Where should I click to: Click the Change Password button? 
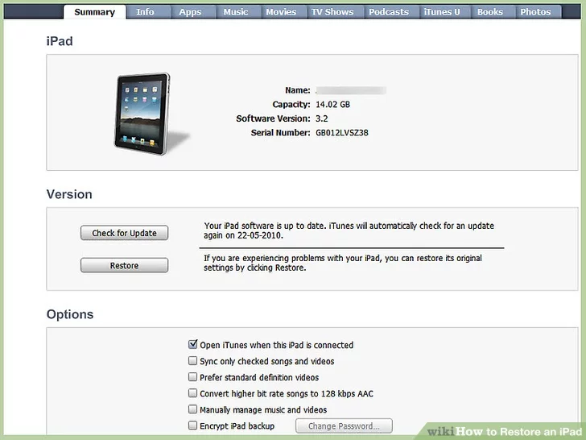(344, 425)
